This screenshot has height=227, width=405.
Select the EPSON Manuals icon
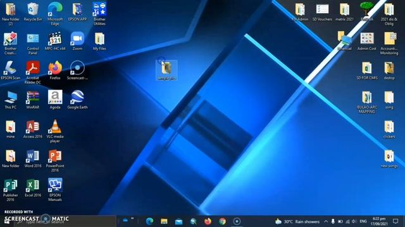click(x=55, y=190)
